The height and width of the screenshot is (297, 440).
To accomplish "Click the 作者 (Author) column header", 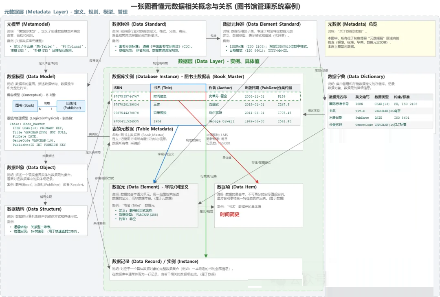I will [x=220, y=88].
